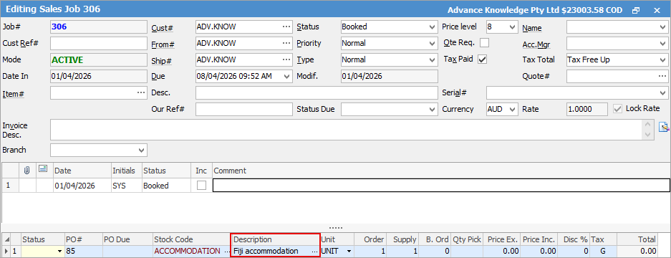Image resolution: width=671 pixels, height=258 pixels.
Task: Select the Tax cell showing G
Action: [603, 251]
